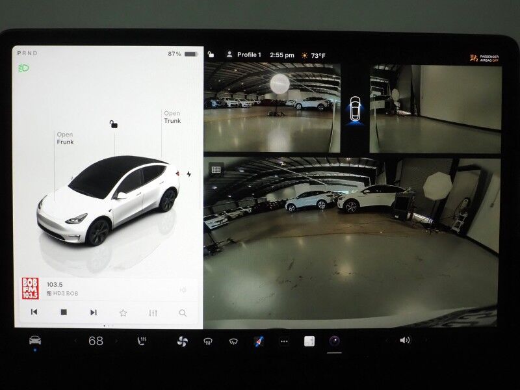
Task: Open the seat heater control icon
Action: [140, 339]
